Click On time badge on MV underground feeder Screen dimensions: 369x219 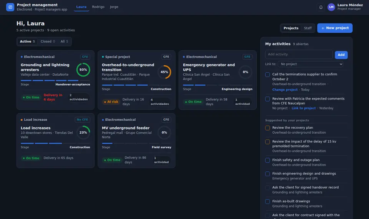112,160
